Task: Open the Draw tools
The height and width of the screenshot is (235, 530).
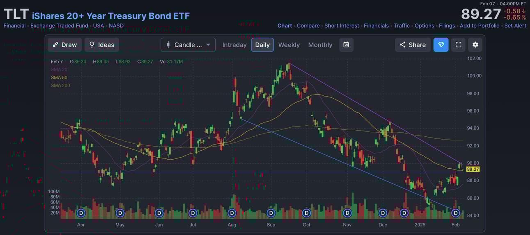Action: (65, 45)
